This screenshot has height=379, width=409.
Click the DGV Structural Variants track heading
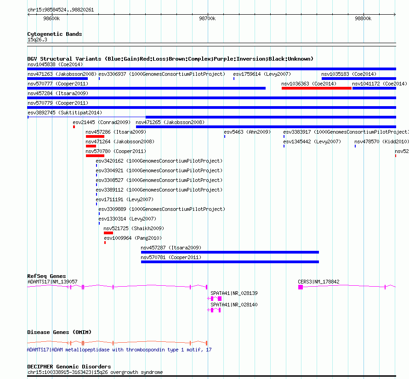(x=170, y=59)
